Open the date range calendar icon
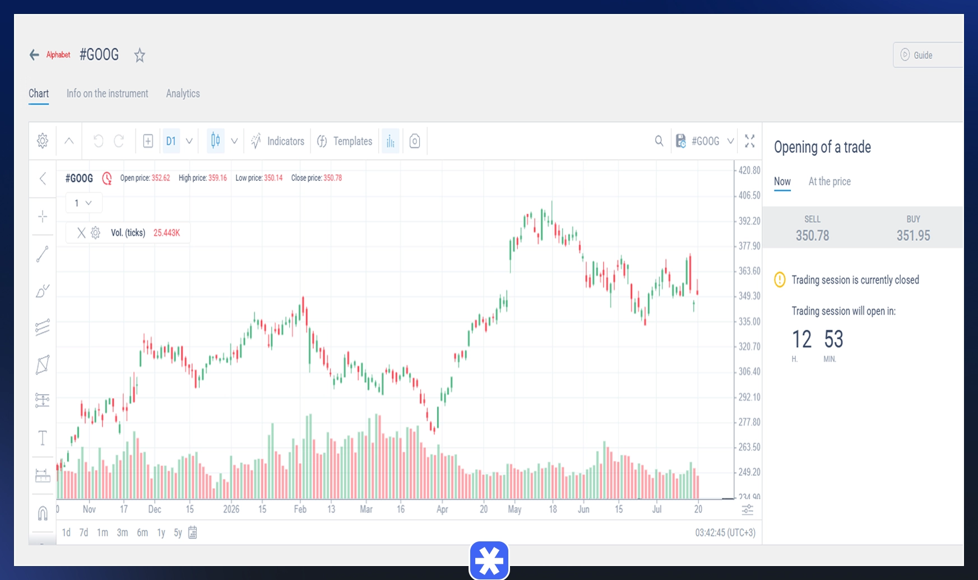The height and width of the screenshot is (580, 978). point(193,532)
